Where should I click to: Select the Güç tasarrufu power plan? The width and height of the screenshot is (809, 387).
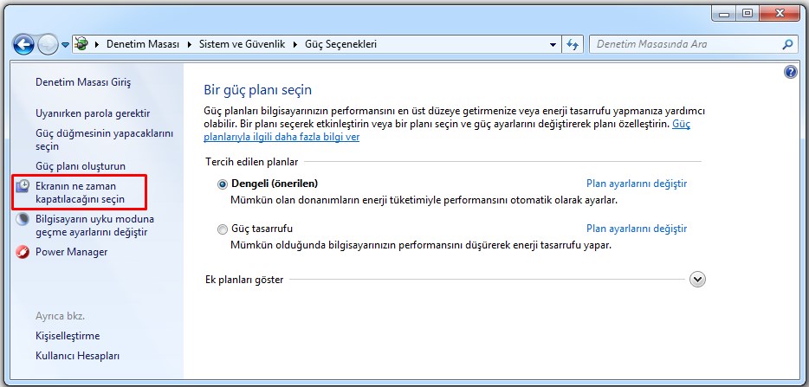223,229
